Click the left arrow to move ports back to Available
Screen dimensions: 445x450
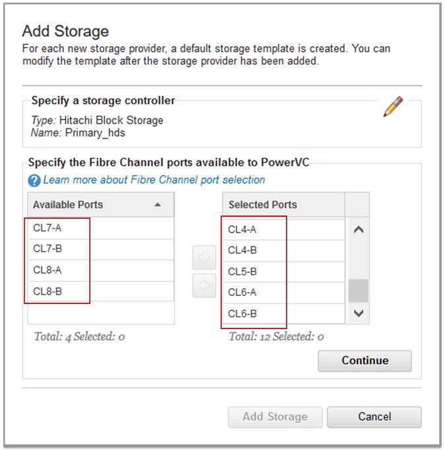click(204, 285)
